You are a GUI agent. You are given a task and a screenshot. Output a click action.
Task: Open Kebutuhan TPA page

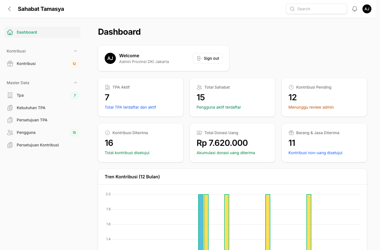[x=42, y=108]
